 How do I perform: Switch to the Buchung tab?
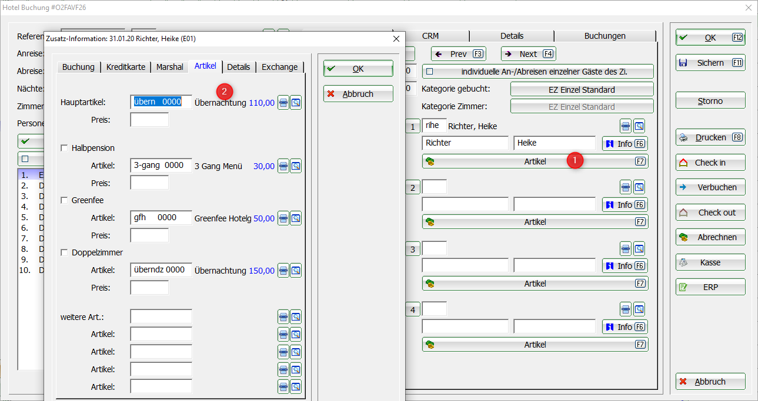pos(78,67)
